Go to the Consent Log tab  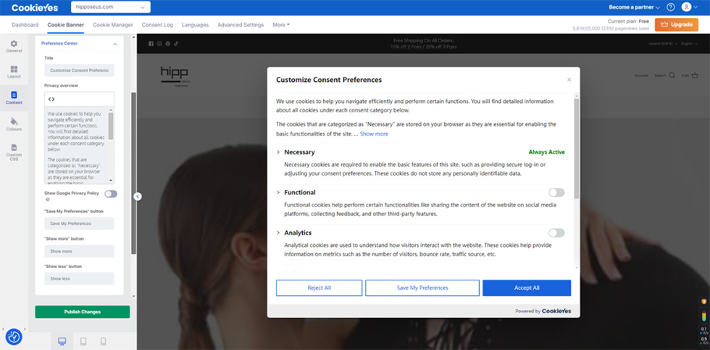(157, 25)
